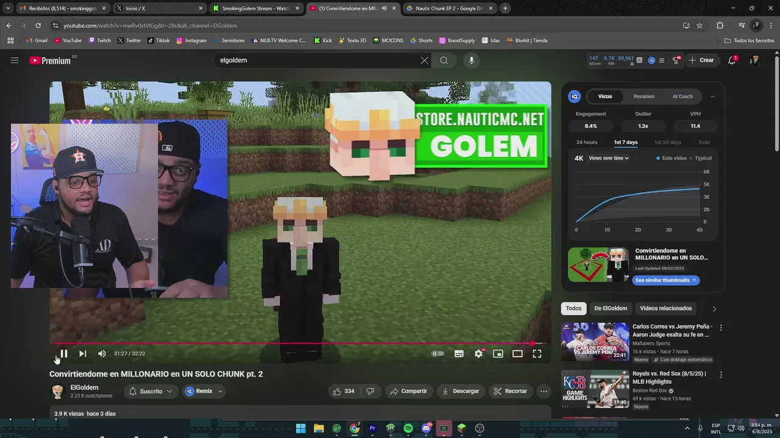
Task: Open the player settings gear
Action: click(478, 353)
